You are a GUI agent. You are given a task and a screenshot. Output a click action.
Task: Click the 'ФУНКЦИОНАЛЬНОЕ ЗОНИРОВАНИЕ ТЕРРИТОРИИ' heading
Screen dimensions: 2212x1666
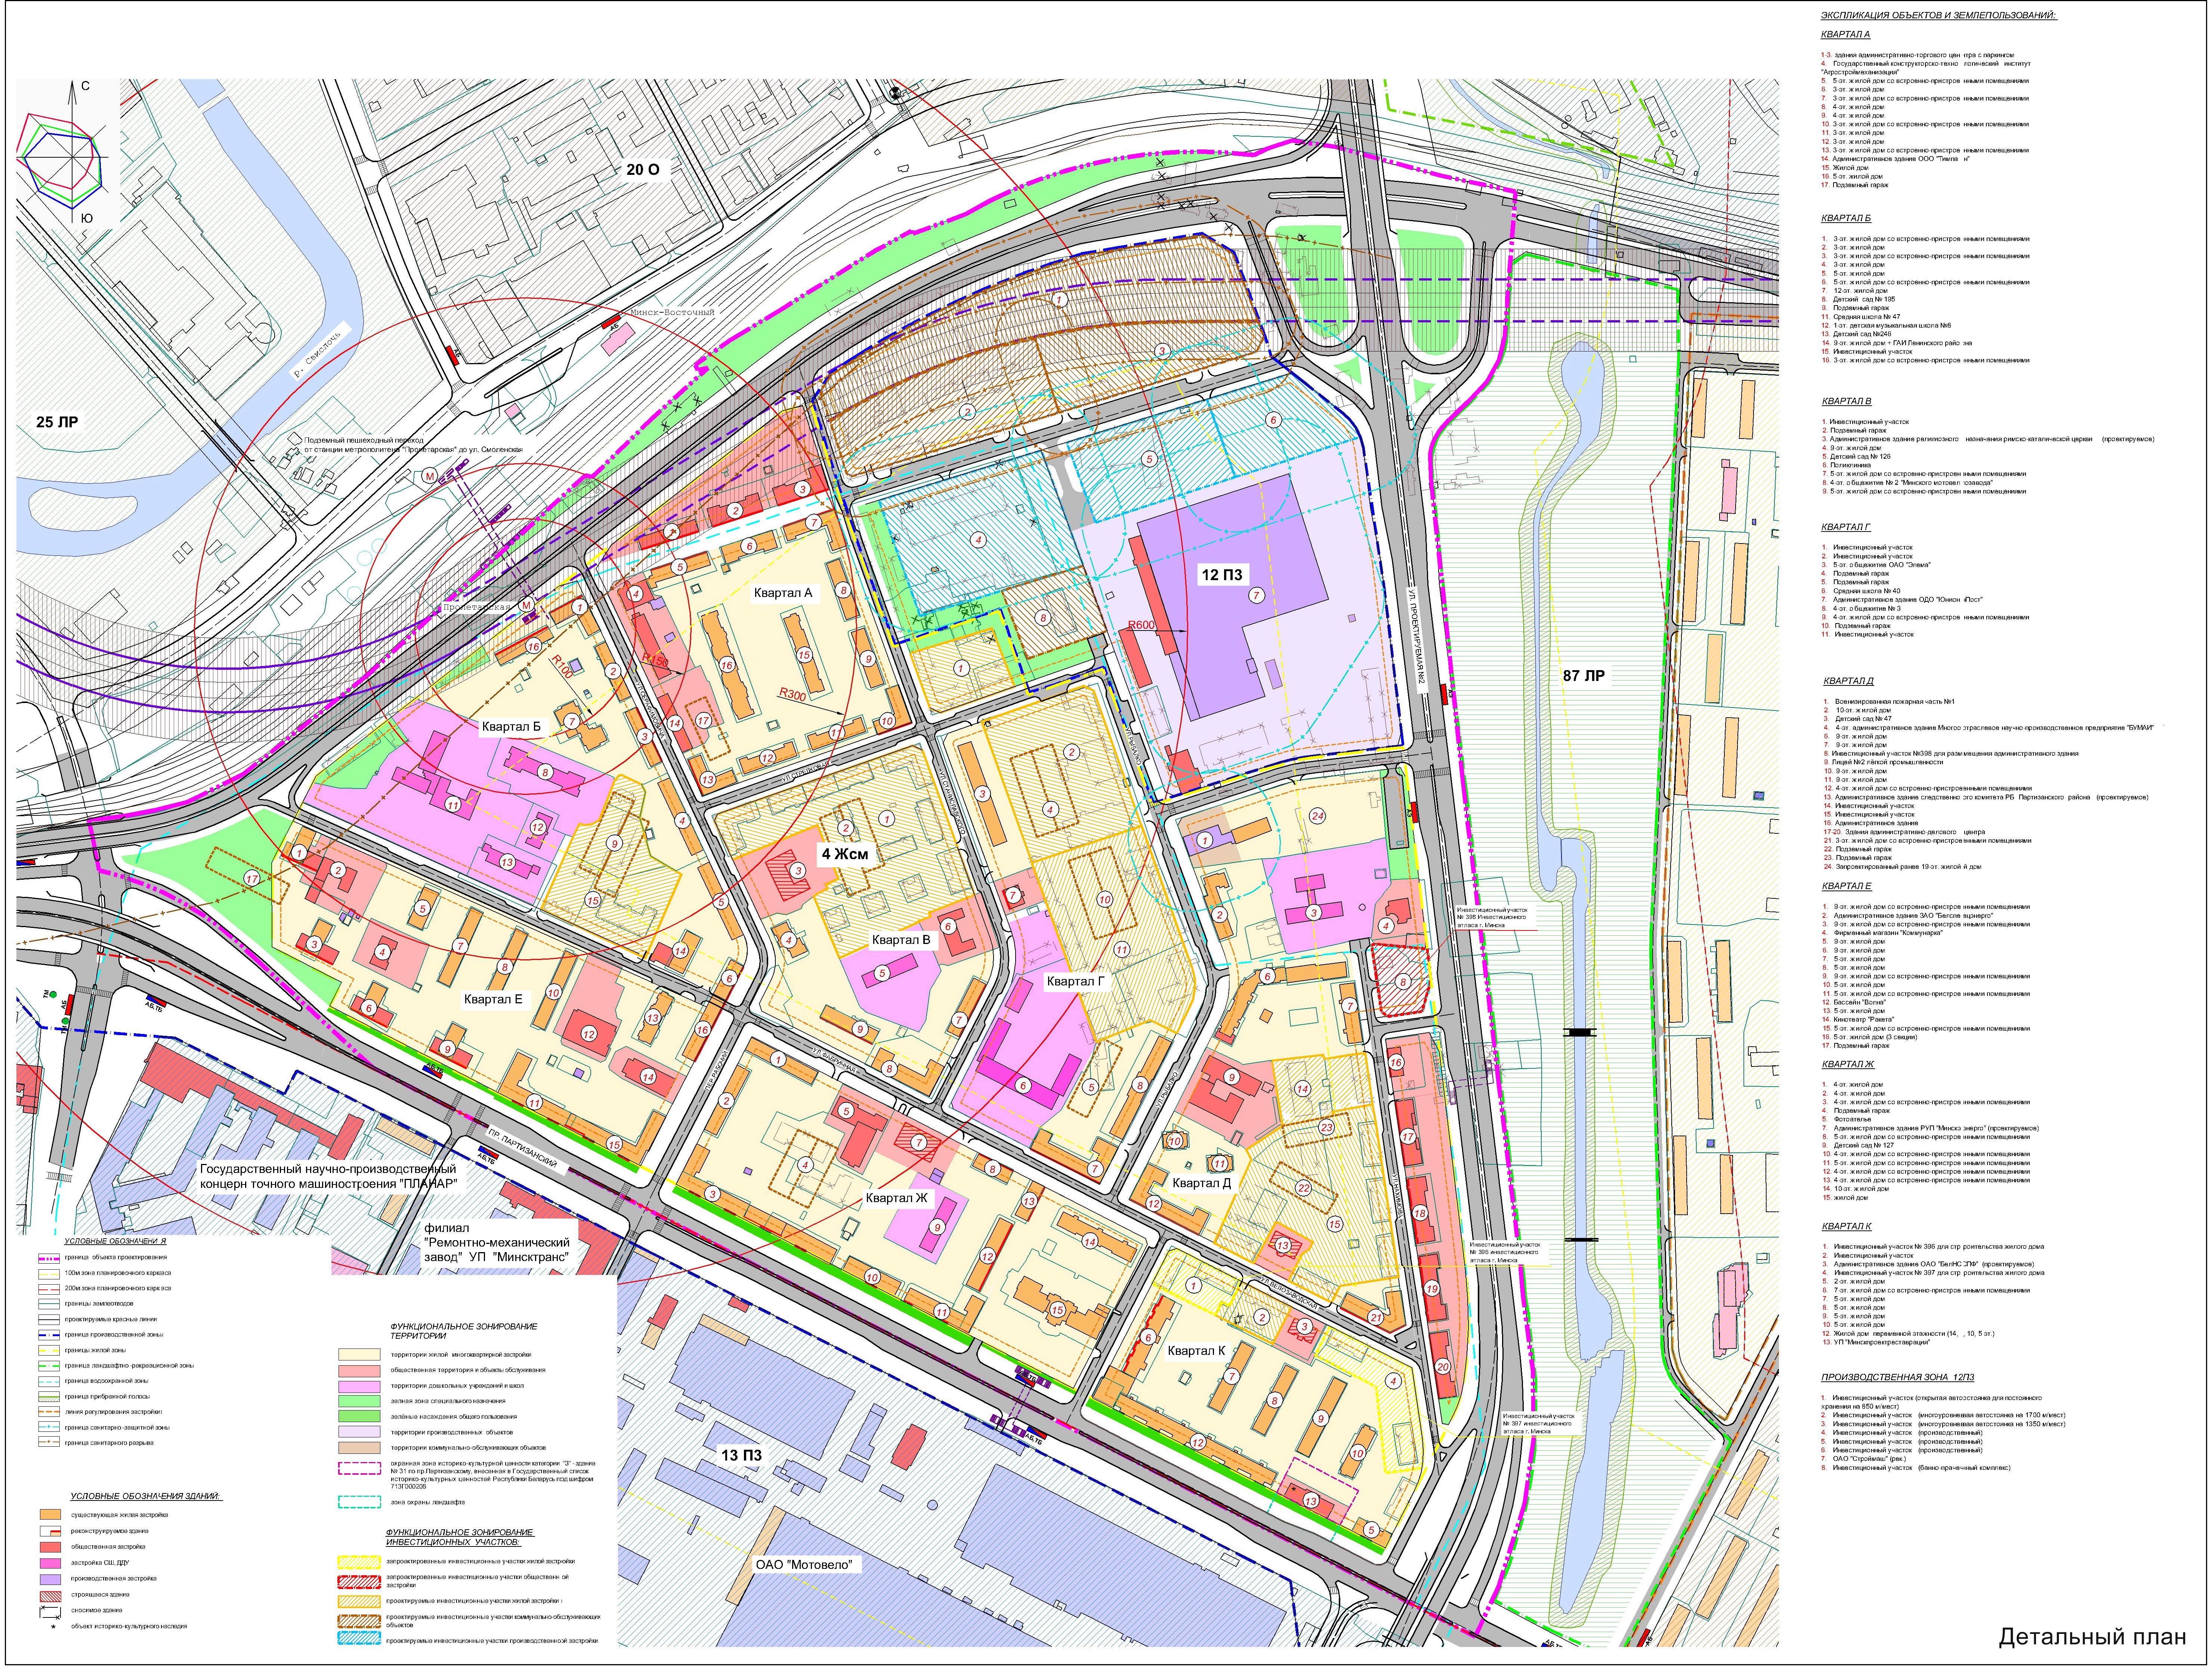(x=464, y=1330)
